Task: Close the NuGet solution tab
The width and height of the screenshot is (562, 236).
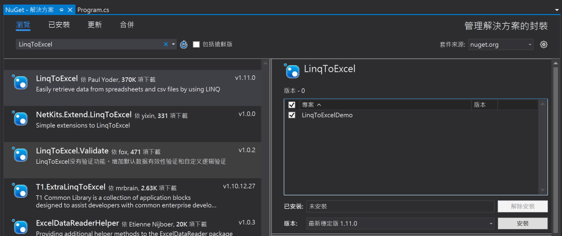Action: [x=70, y=10]
